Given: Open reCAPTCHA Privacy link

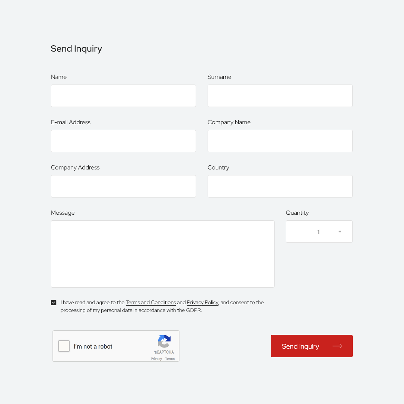Looking at the screenshot, I should tap(156, 359).
